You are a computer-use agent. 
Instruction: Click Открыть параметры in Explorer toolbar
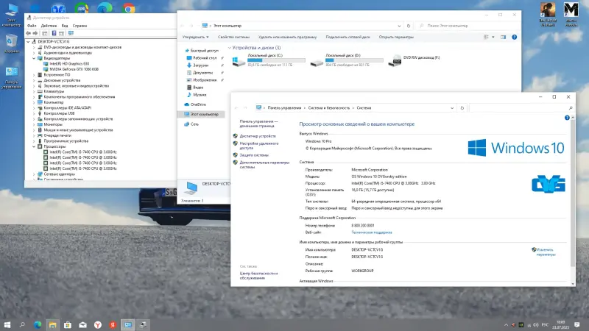point(396,38)
